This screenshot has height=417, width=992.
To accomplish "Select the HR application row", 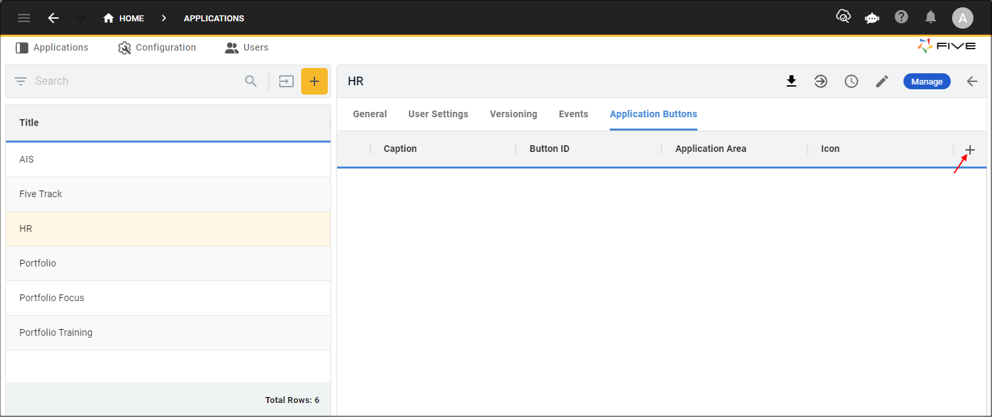I will click(168, 229).
